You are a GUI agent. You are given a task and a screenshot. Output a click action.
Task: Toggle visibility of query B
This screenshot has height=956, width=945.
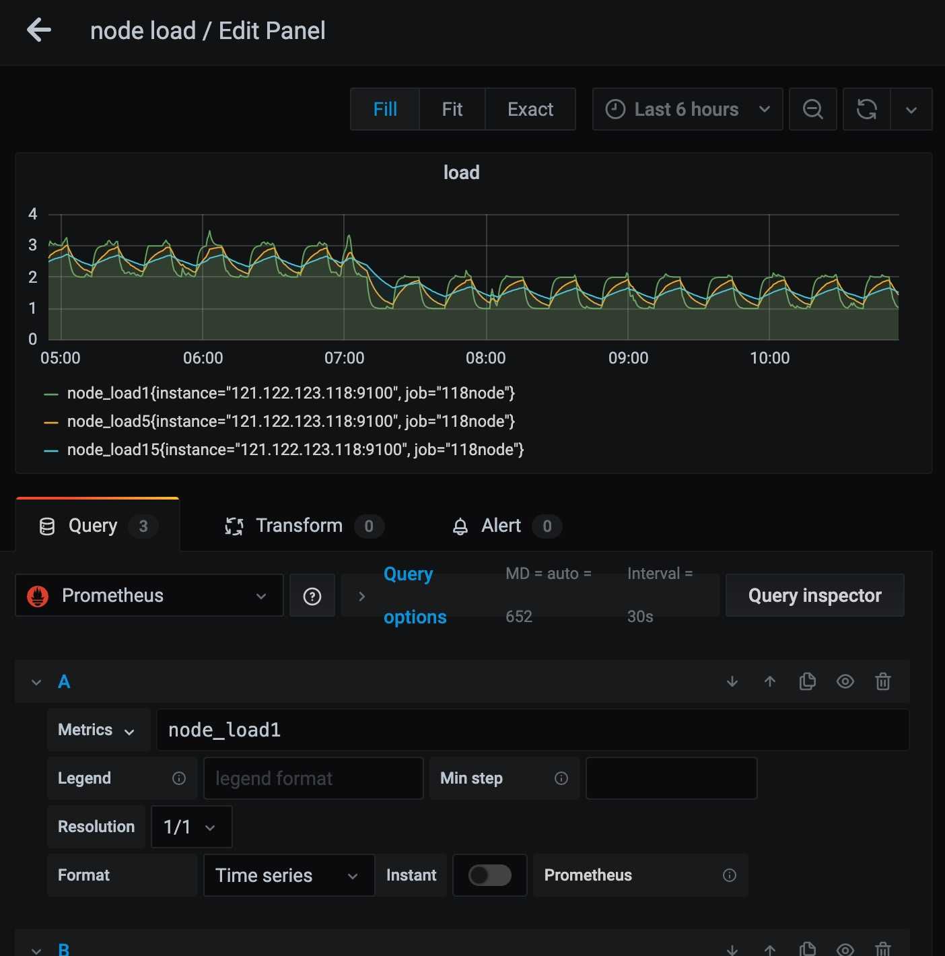tap(845, 950)
